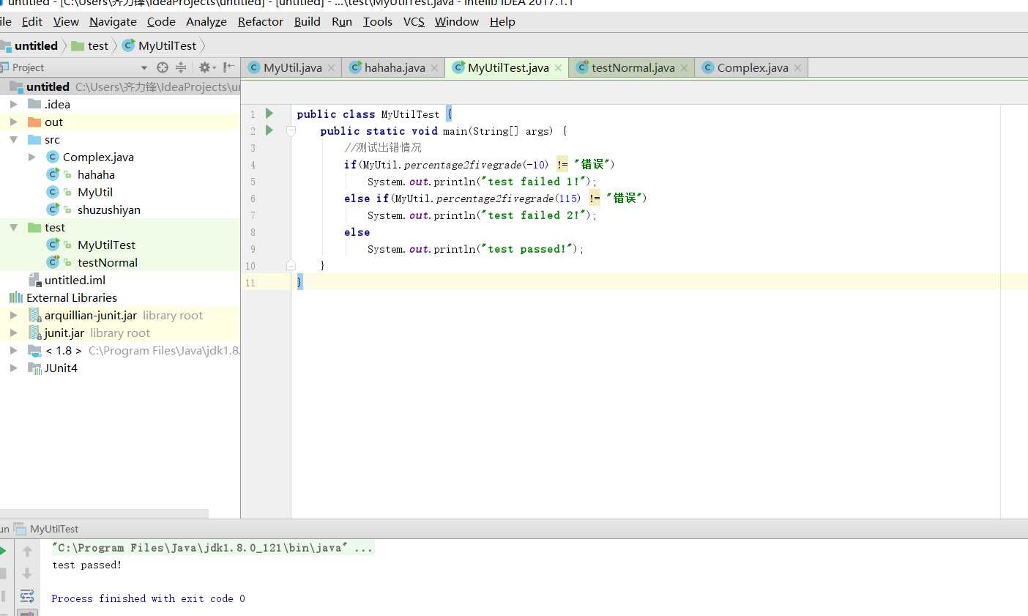Expand the JDK 1.8 library node
The height and width of the screenshot is (616, 1028).
click(x=13, y=350)
